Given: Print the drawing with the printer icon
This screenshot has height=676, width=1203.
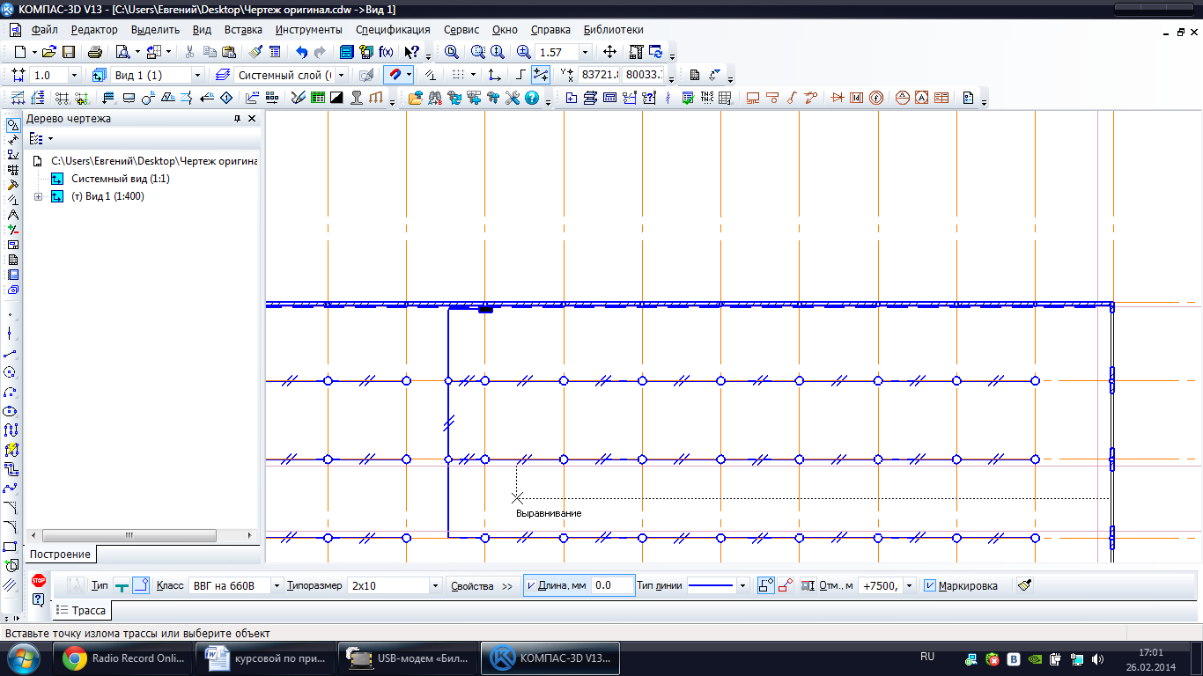Looking at the screenshot, I should point(95,52).
